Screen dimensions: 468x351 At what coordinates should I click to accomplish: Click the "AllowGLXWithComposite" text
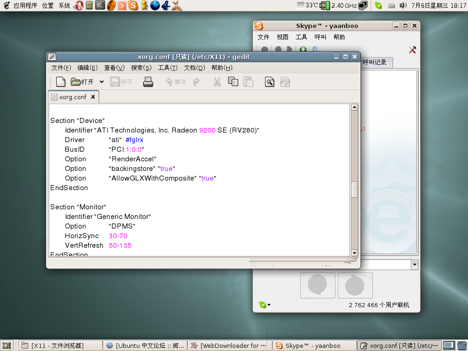point(153,178)
